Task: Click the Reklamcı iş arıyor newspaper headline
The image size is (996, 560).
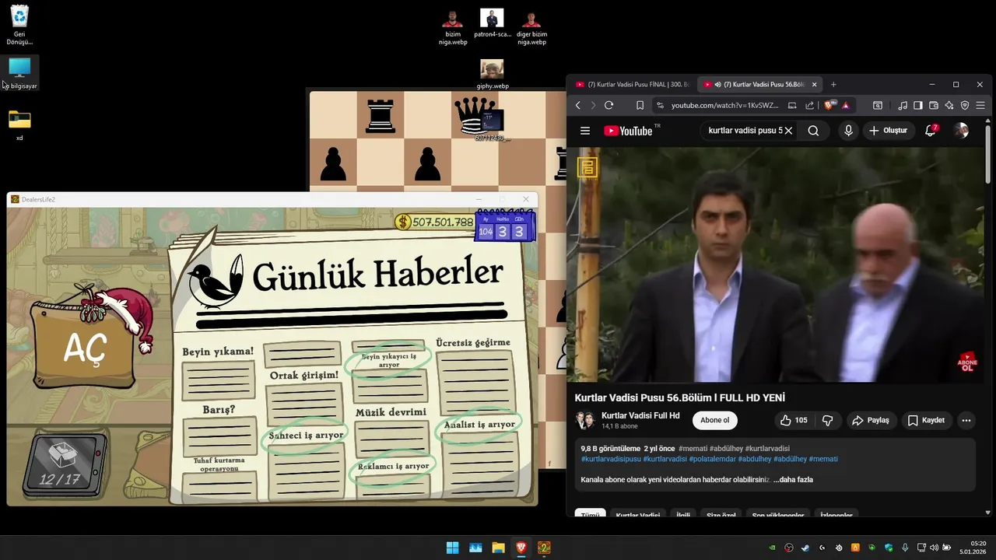Action: coord(393,467)
